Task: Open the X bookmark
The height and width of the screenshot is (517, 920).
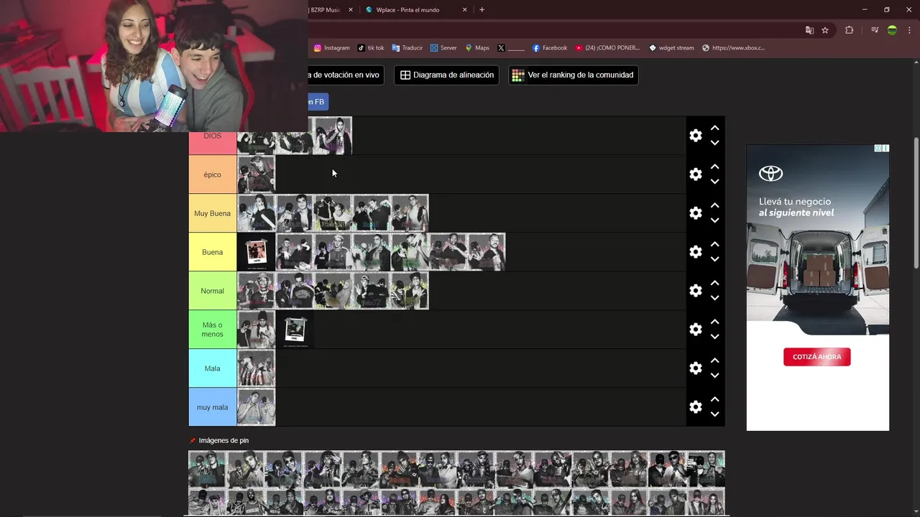Action: tap(511, 48)
